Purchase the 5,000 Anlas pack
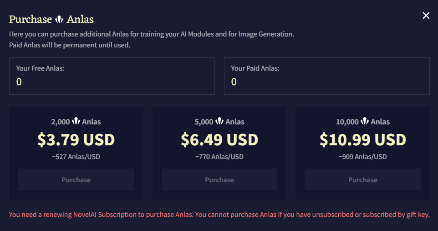The height and width of the screenshot is (231, 438). (x=219, y=180)
